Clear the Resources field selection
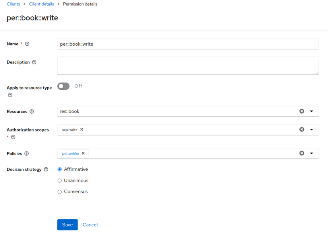328x236 pixels. tap(302, 111)
